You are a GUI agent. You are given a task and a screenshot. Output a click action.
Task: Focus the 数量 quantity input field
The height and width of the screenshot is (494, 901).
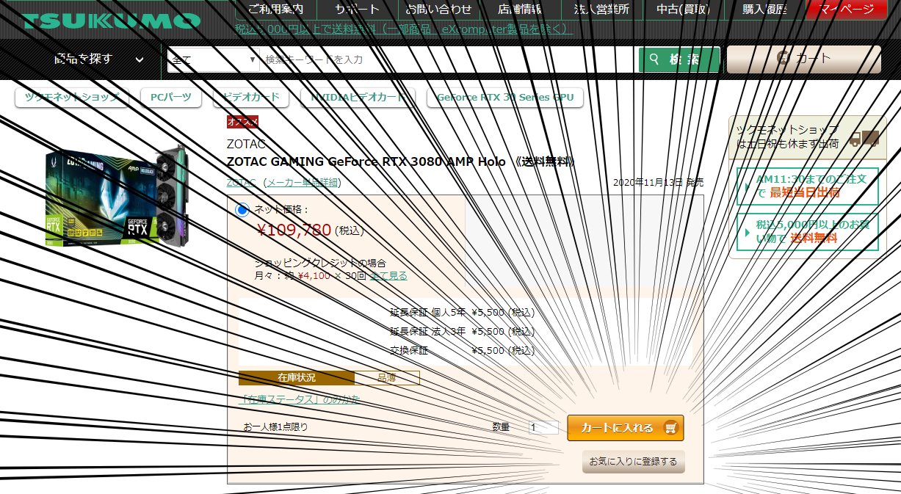pyautogui.click(x=544, y=426)
